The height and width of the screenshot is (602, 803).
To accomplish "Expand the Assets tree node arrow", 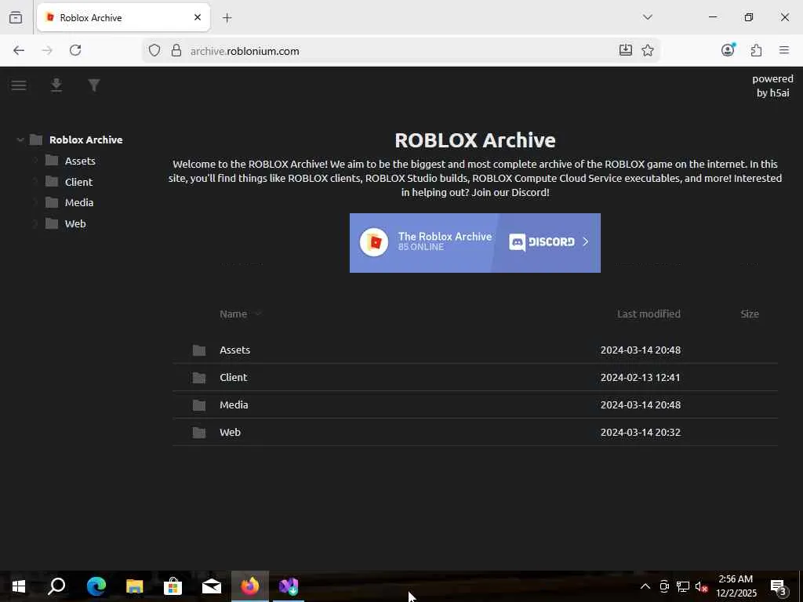I will click(35, 161).
